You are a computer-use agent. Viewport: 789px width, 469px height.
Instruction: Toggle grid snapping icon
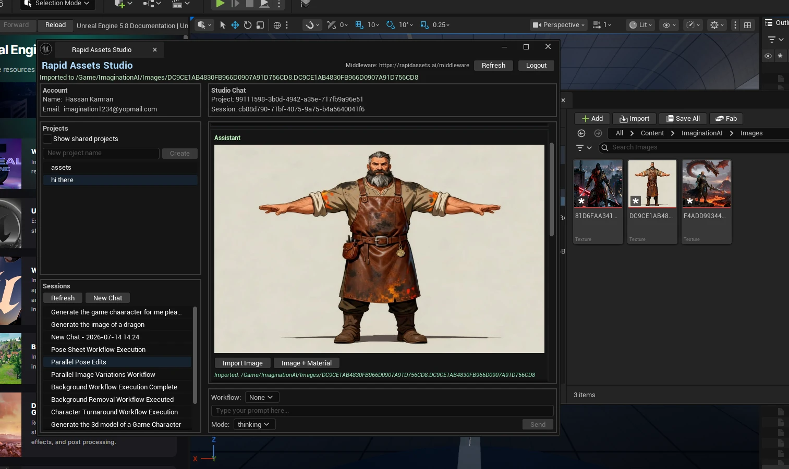(359, 25)
